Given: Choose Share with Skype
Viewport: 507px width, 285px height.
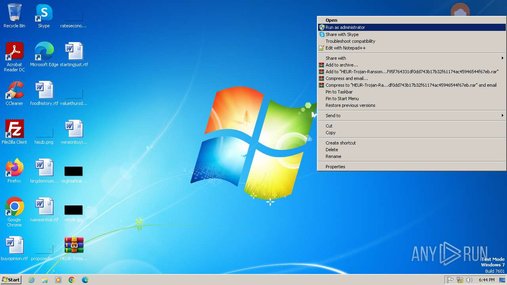Looking at the screenshot, I should (x=412, y=34).
